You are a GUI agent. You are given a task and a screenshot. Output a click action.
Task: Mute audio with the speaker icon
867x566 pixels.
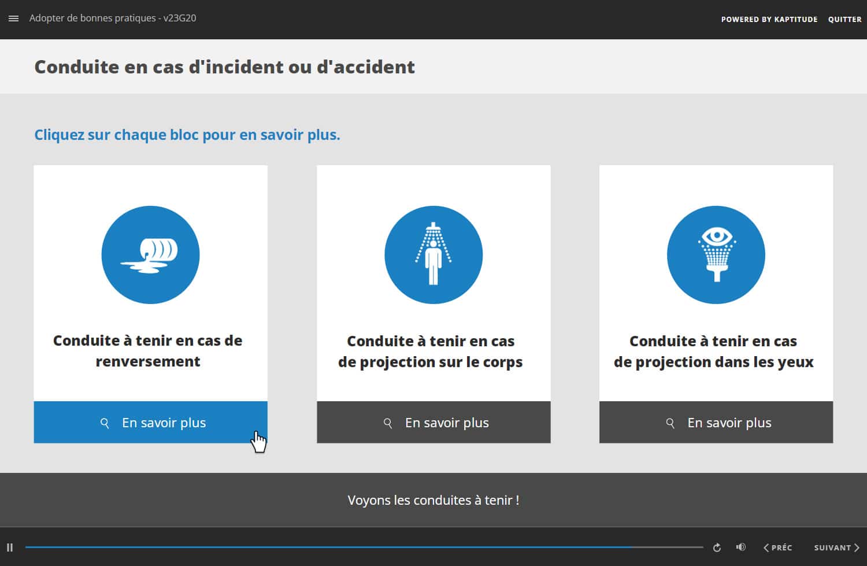(x=740, y=547)
